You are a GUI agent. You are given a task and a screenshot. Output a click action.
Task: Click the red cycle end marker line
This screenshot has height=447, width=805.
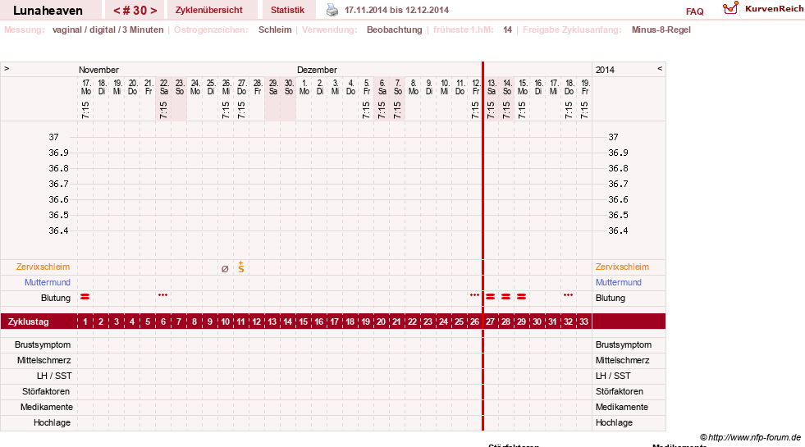pos(483,246)
